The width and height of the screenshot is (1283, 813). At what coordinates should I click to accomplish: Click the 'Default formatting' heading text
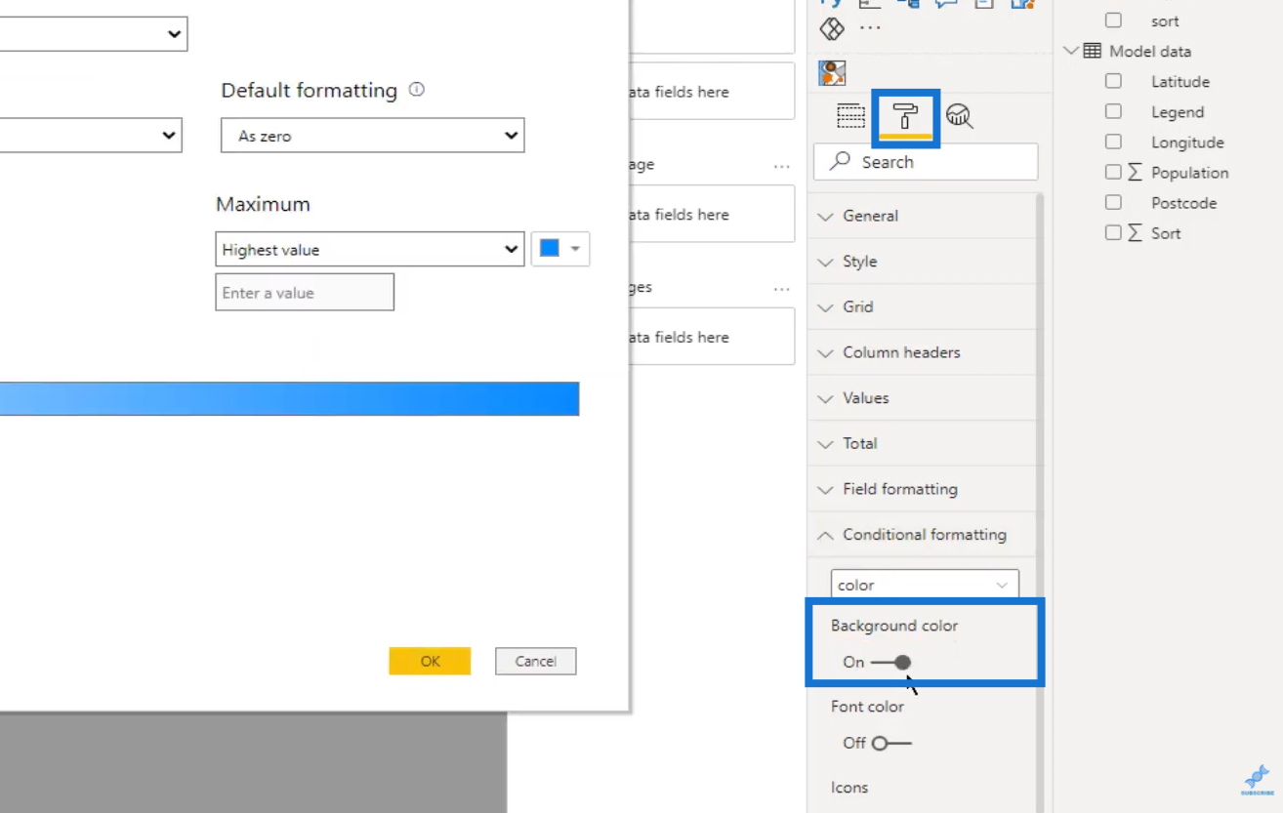pyautogui.click(x=309, y=91)
